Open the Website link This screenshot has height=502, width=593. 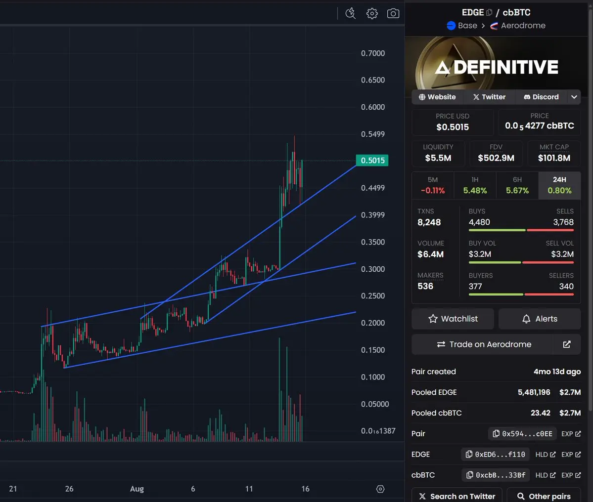coord(437,97)
